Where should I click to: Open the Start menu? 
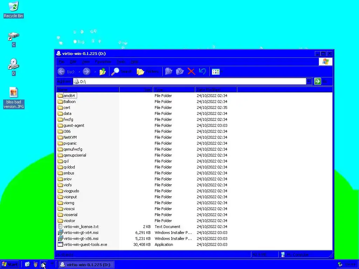(9, 264)
